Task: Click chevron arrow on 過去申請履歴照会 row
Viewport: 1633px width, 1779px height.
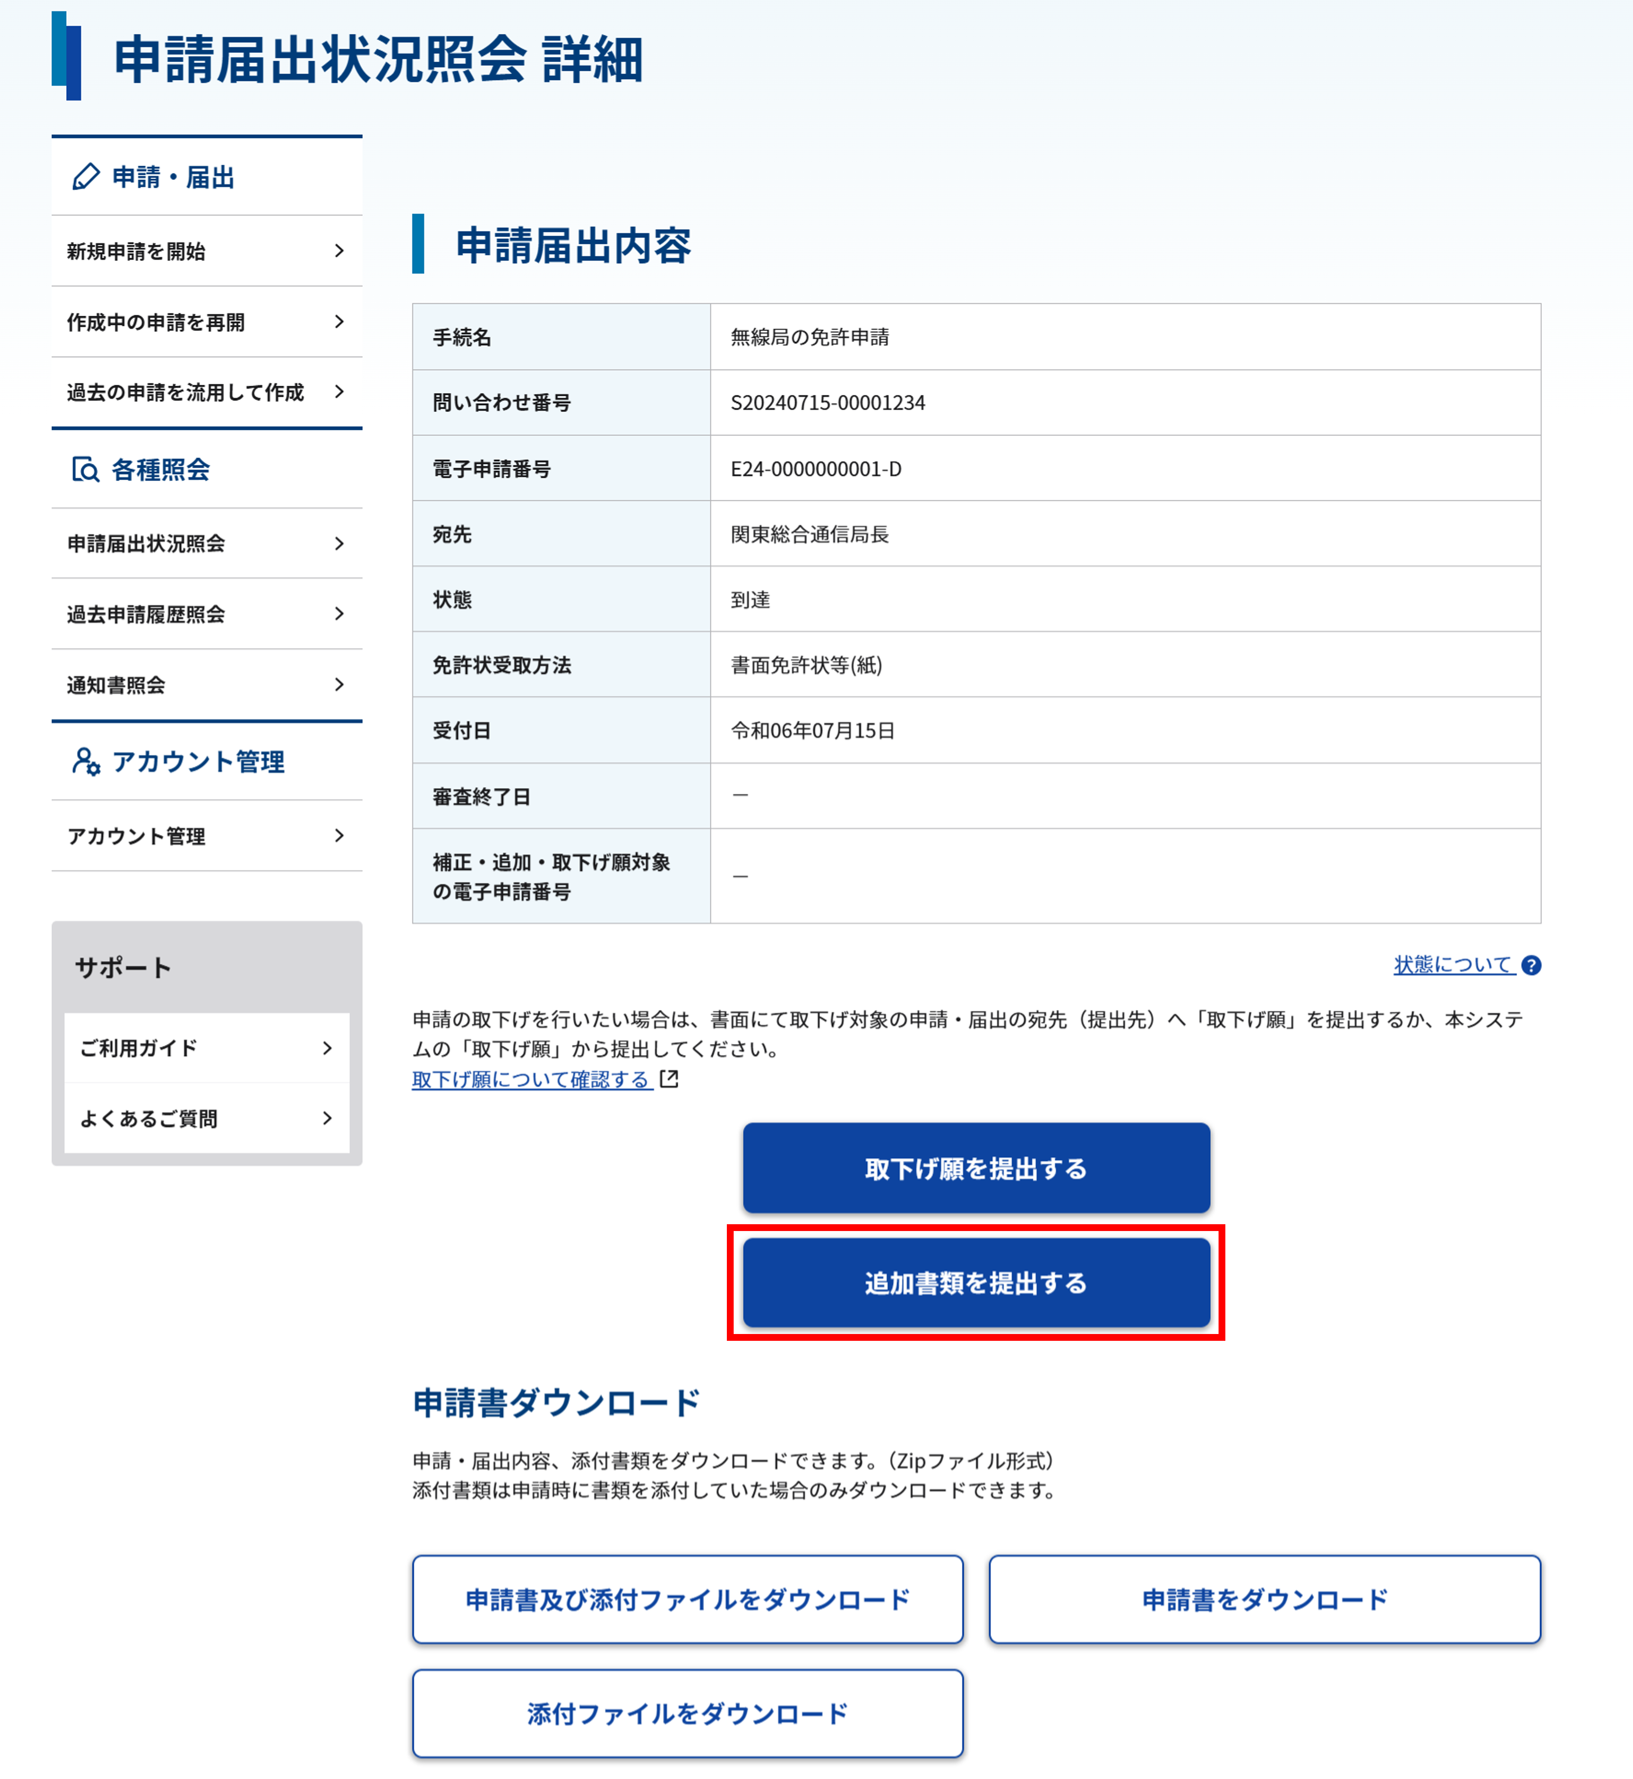Action: pyautogui.click(x=339, y=613)
